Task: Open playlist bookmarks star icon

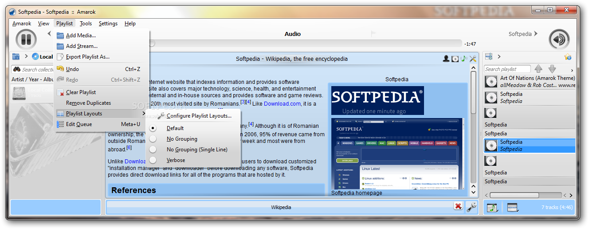Action: [x=568, y=57]
